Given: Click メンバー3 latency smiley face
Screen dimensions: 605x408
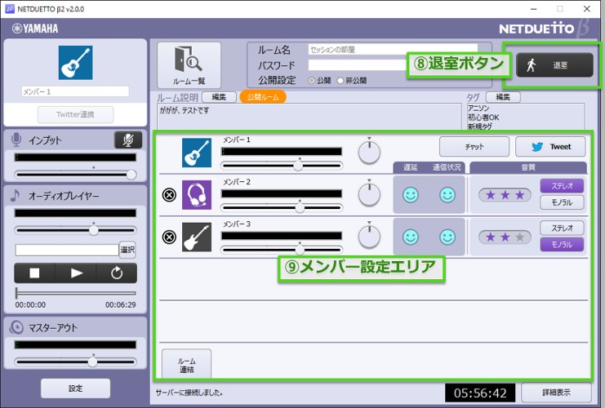Looking at the screenshot, I should (x=411, y=237).
